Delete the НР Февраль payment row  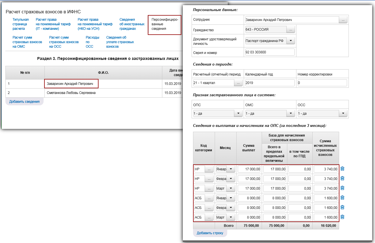click(x=343, y=178)
